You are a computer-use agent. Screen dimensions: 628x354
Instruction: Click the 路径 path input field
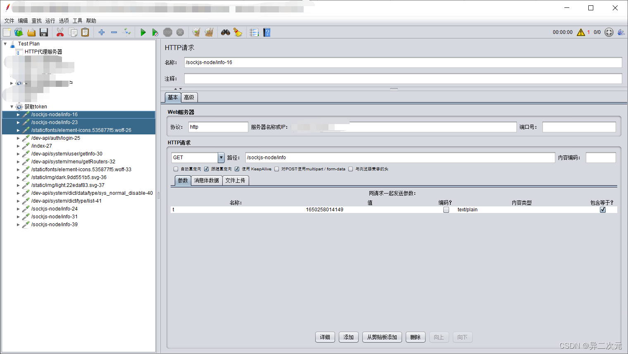click(400, 158)
